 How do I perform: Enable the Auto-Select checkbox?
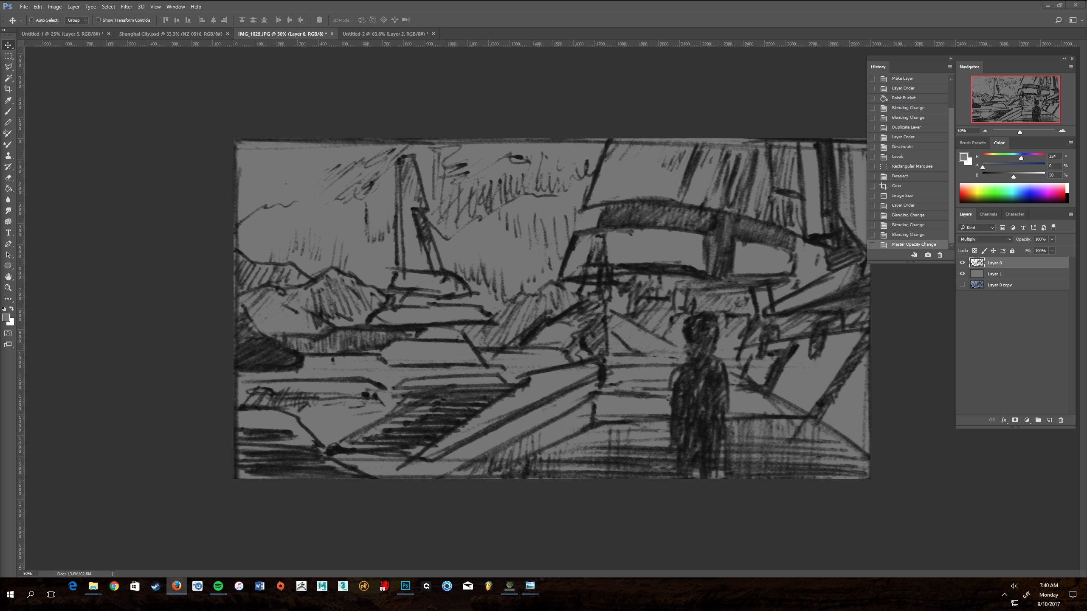[31, 20]
